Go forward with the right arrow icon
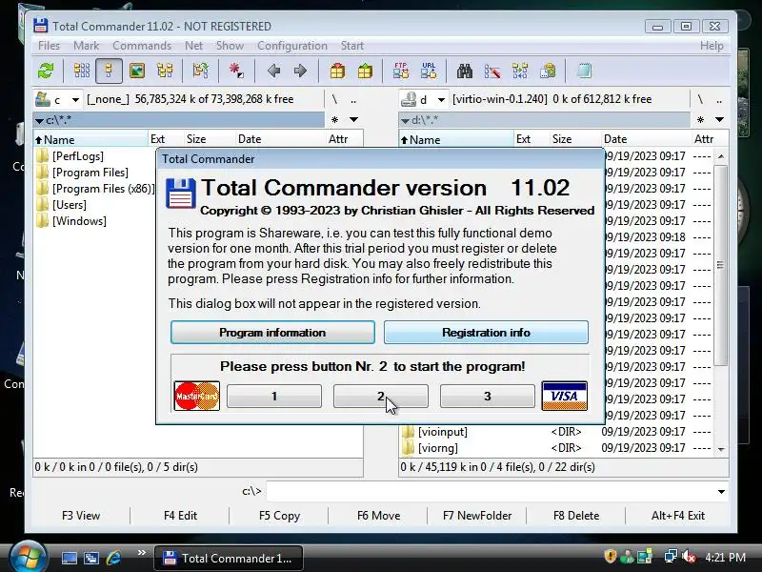Screen dimensions: 762x572 coord(300,71)
